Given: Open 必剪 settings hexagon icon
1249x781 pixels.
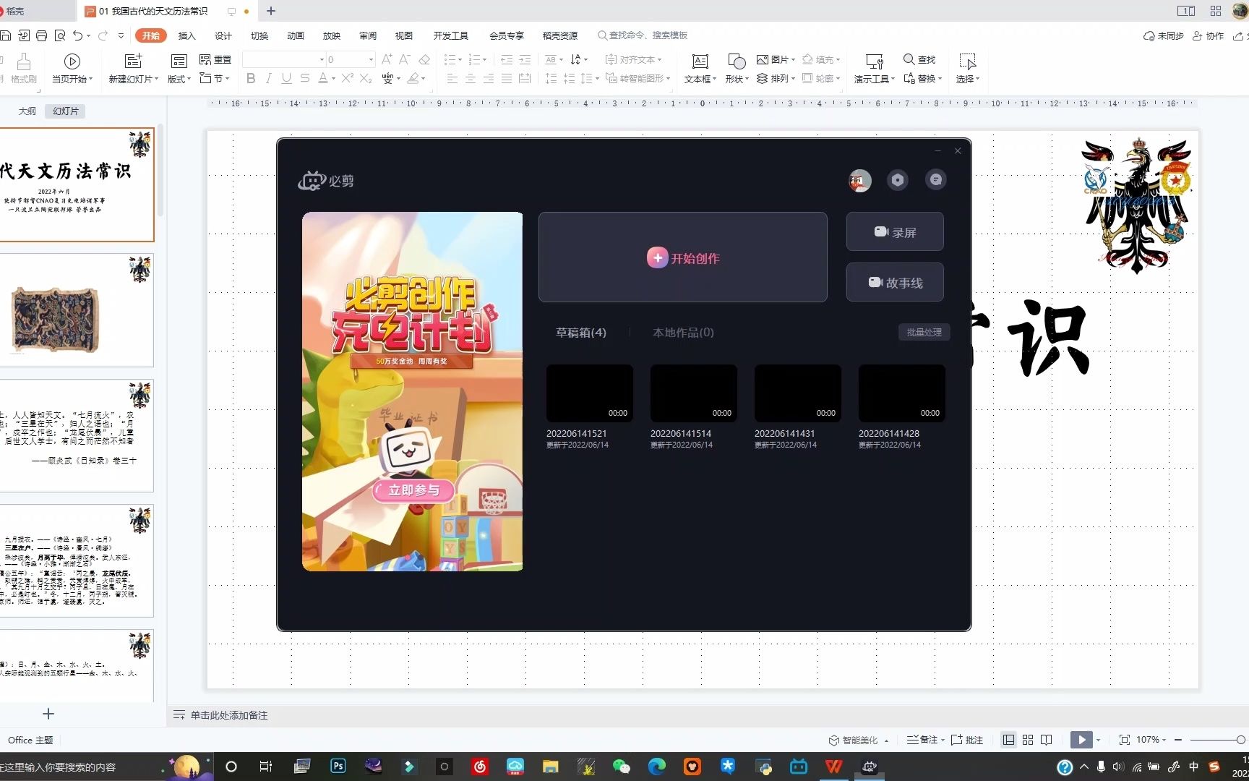Looking at the screenshot, I should (x=898, y=180).
